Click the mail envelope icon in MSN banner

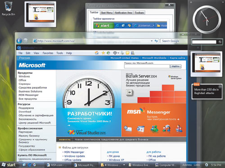pyautogui.click(x=128, y=129)
